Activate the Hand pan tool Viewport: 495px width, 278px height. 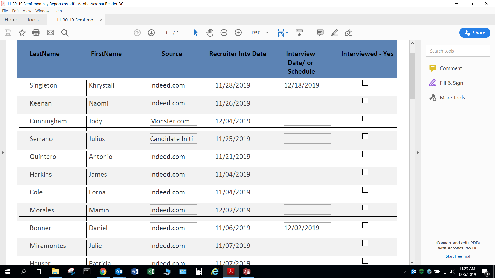[210, 33]
